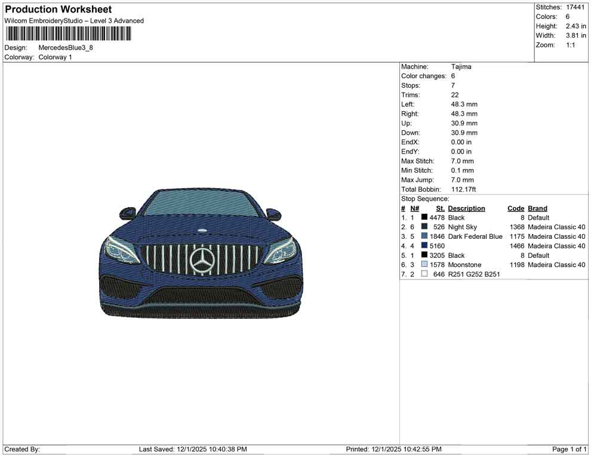Image resolution: width=591 pixels, height=455 pixels.
Task: Click the barcode under Production Worksheet
Action: (69, 34)
